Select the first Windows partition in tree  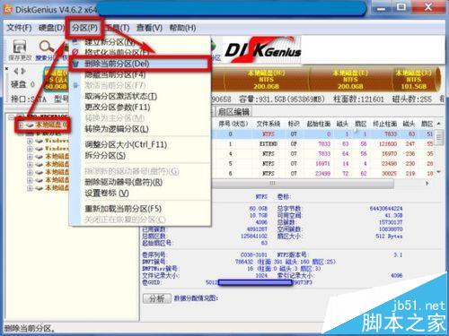click(x=57, y=141)
